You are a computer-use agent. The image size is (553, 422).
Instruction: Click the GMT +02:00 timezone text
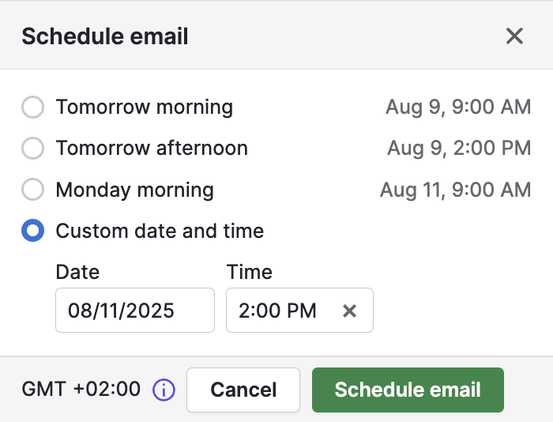(x=81, y=389)
